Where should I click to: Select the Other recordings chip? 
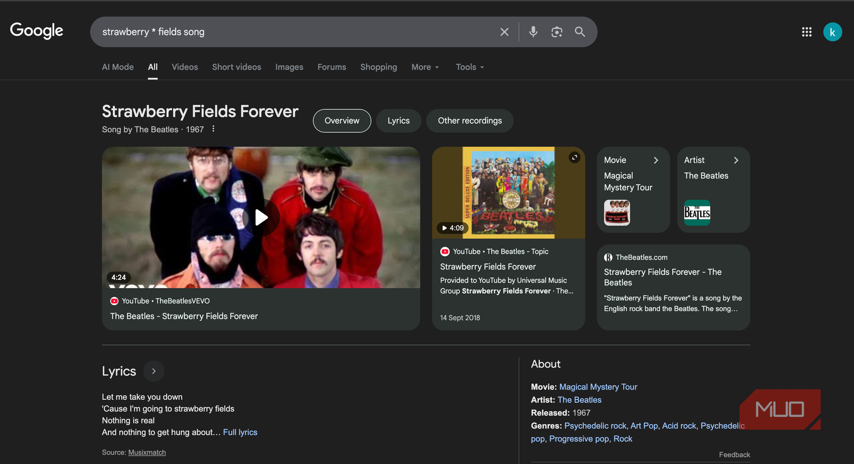pos(469,121)
